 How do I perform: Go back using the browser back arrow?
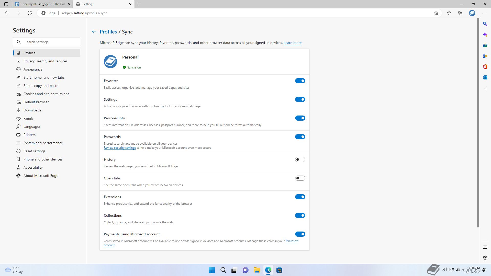pos(7,13)
